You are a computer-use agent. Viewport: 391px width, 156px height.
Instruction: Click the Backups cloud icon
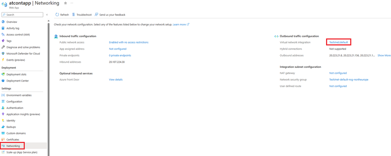(x=3, y=127)
